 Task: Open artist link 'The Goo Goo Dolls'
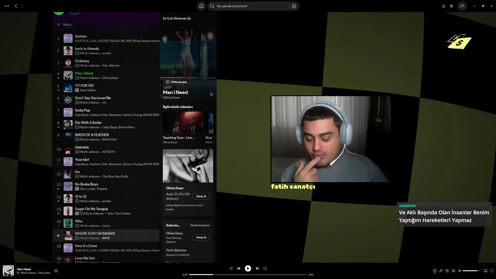click(115, 176)
